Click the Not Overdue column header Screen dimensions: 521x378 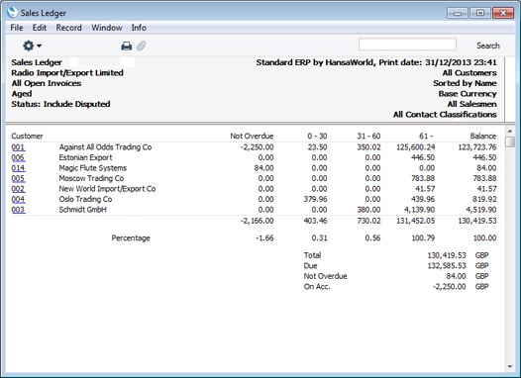(252, 137)
